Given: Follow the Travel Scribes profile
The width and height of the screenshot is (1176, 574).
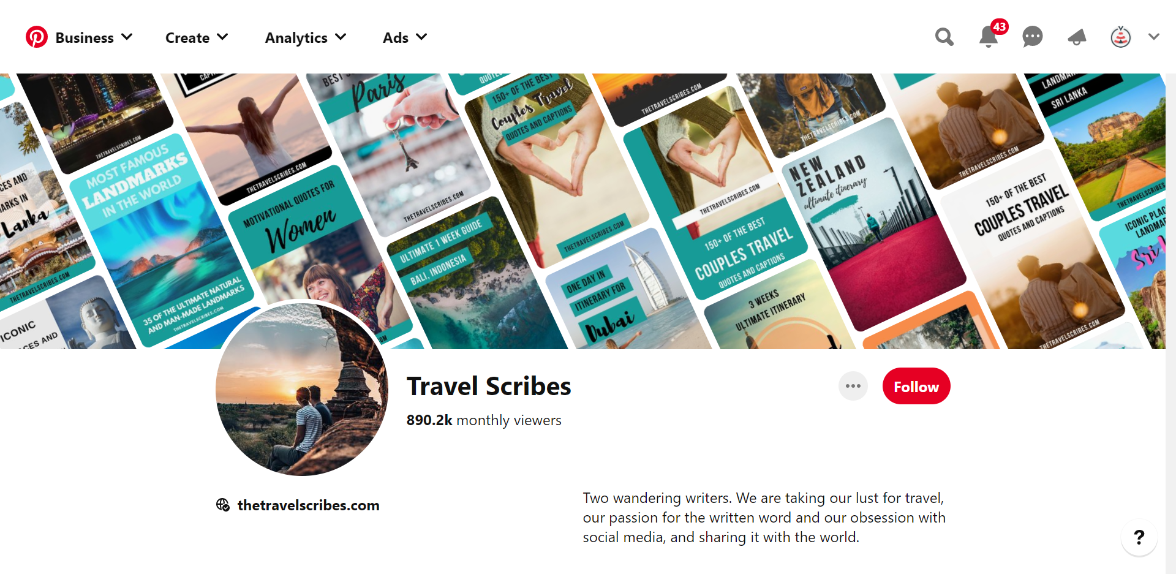Looking at the screenshot, I should pos(916,386).
